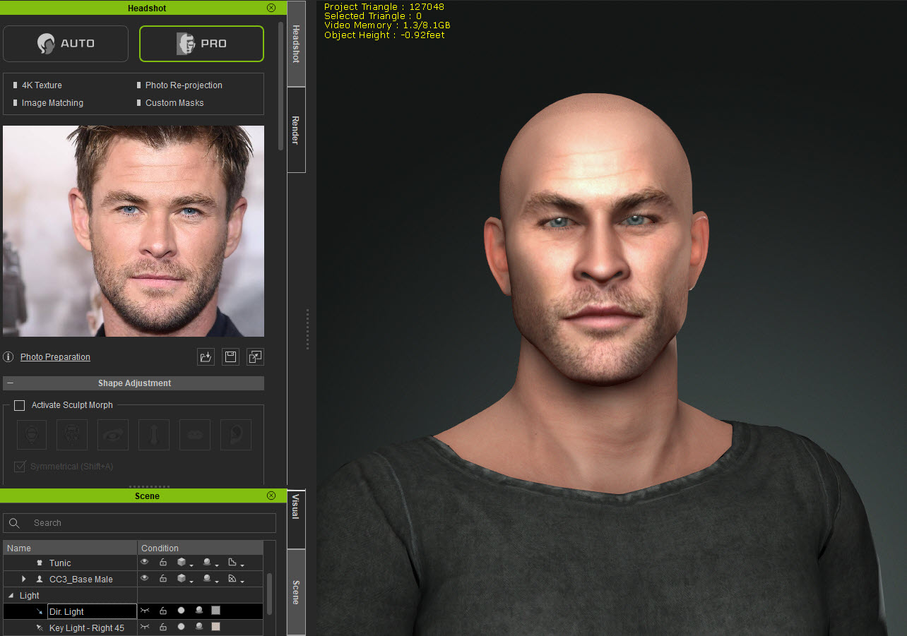The height and width of the screenshot is (636, 907).
Task: Hide the Tunic with its eye icon
Action: click(145, 563)
